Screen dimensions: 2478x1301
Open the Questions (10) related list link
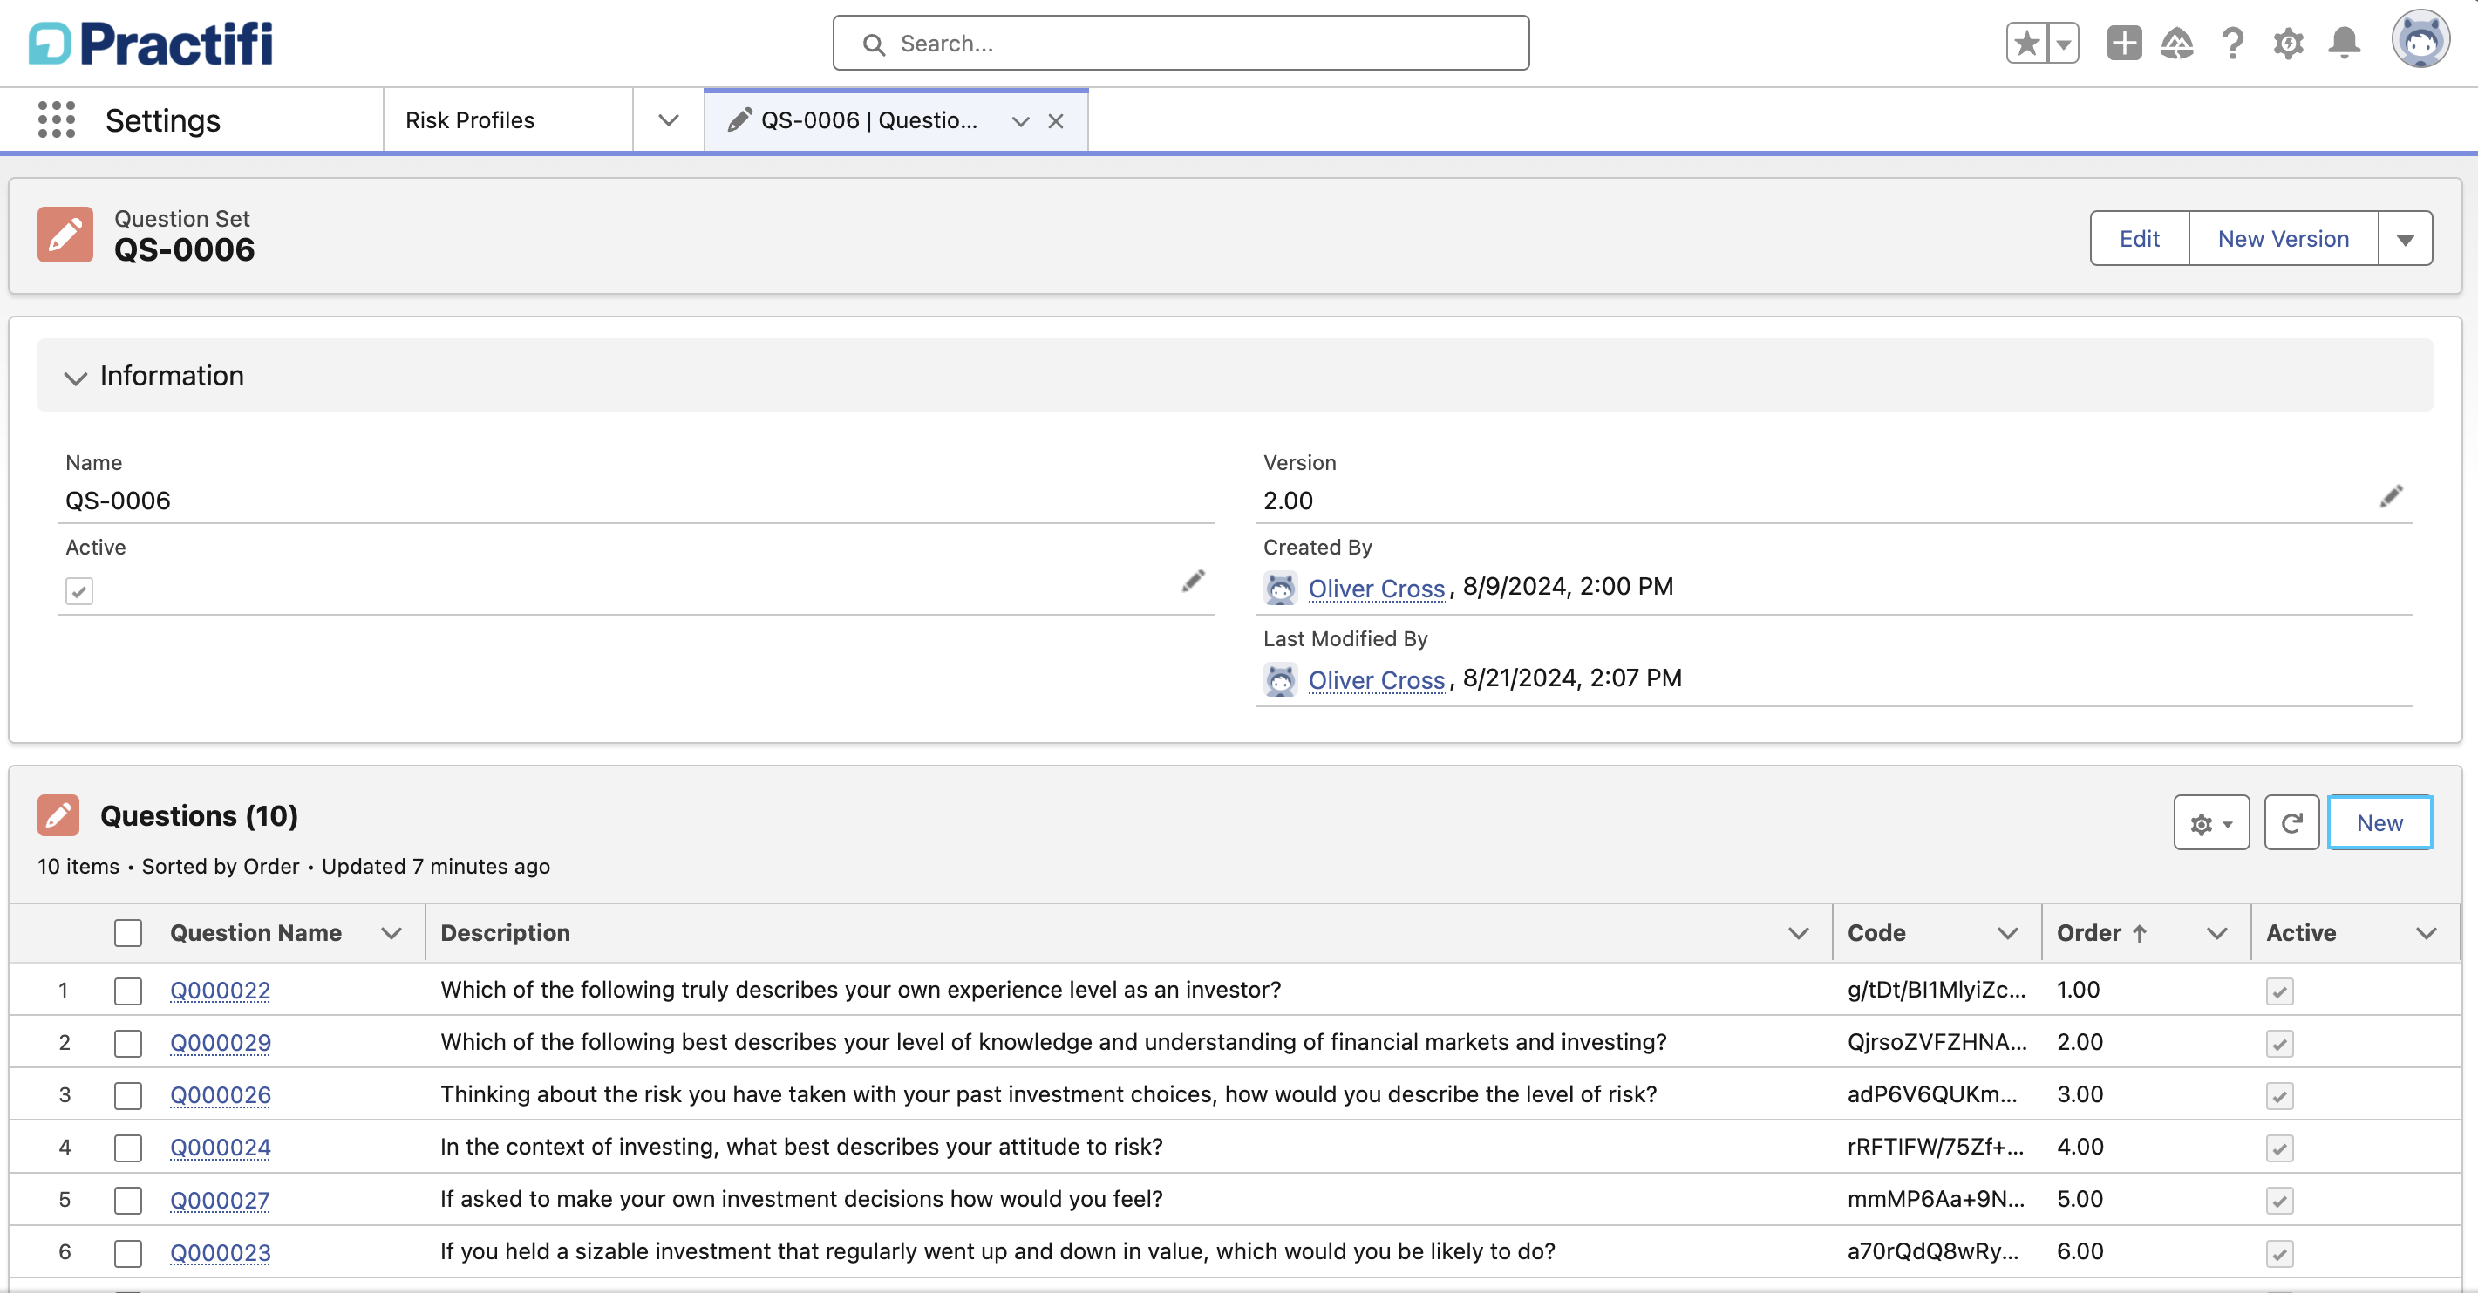[x=199, y=816]
